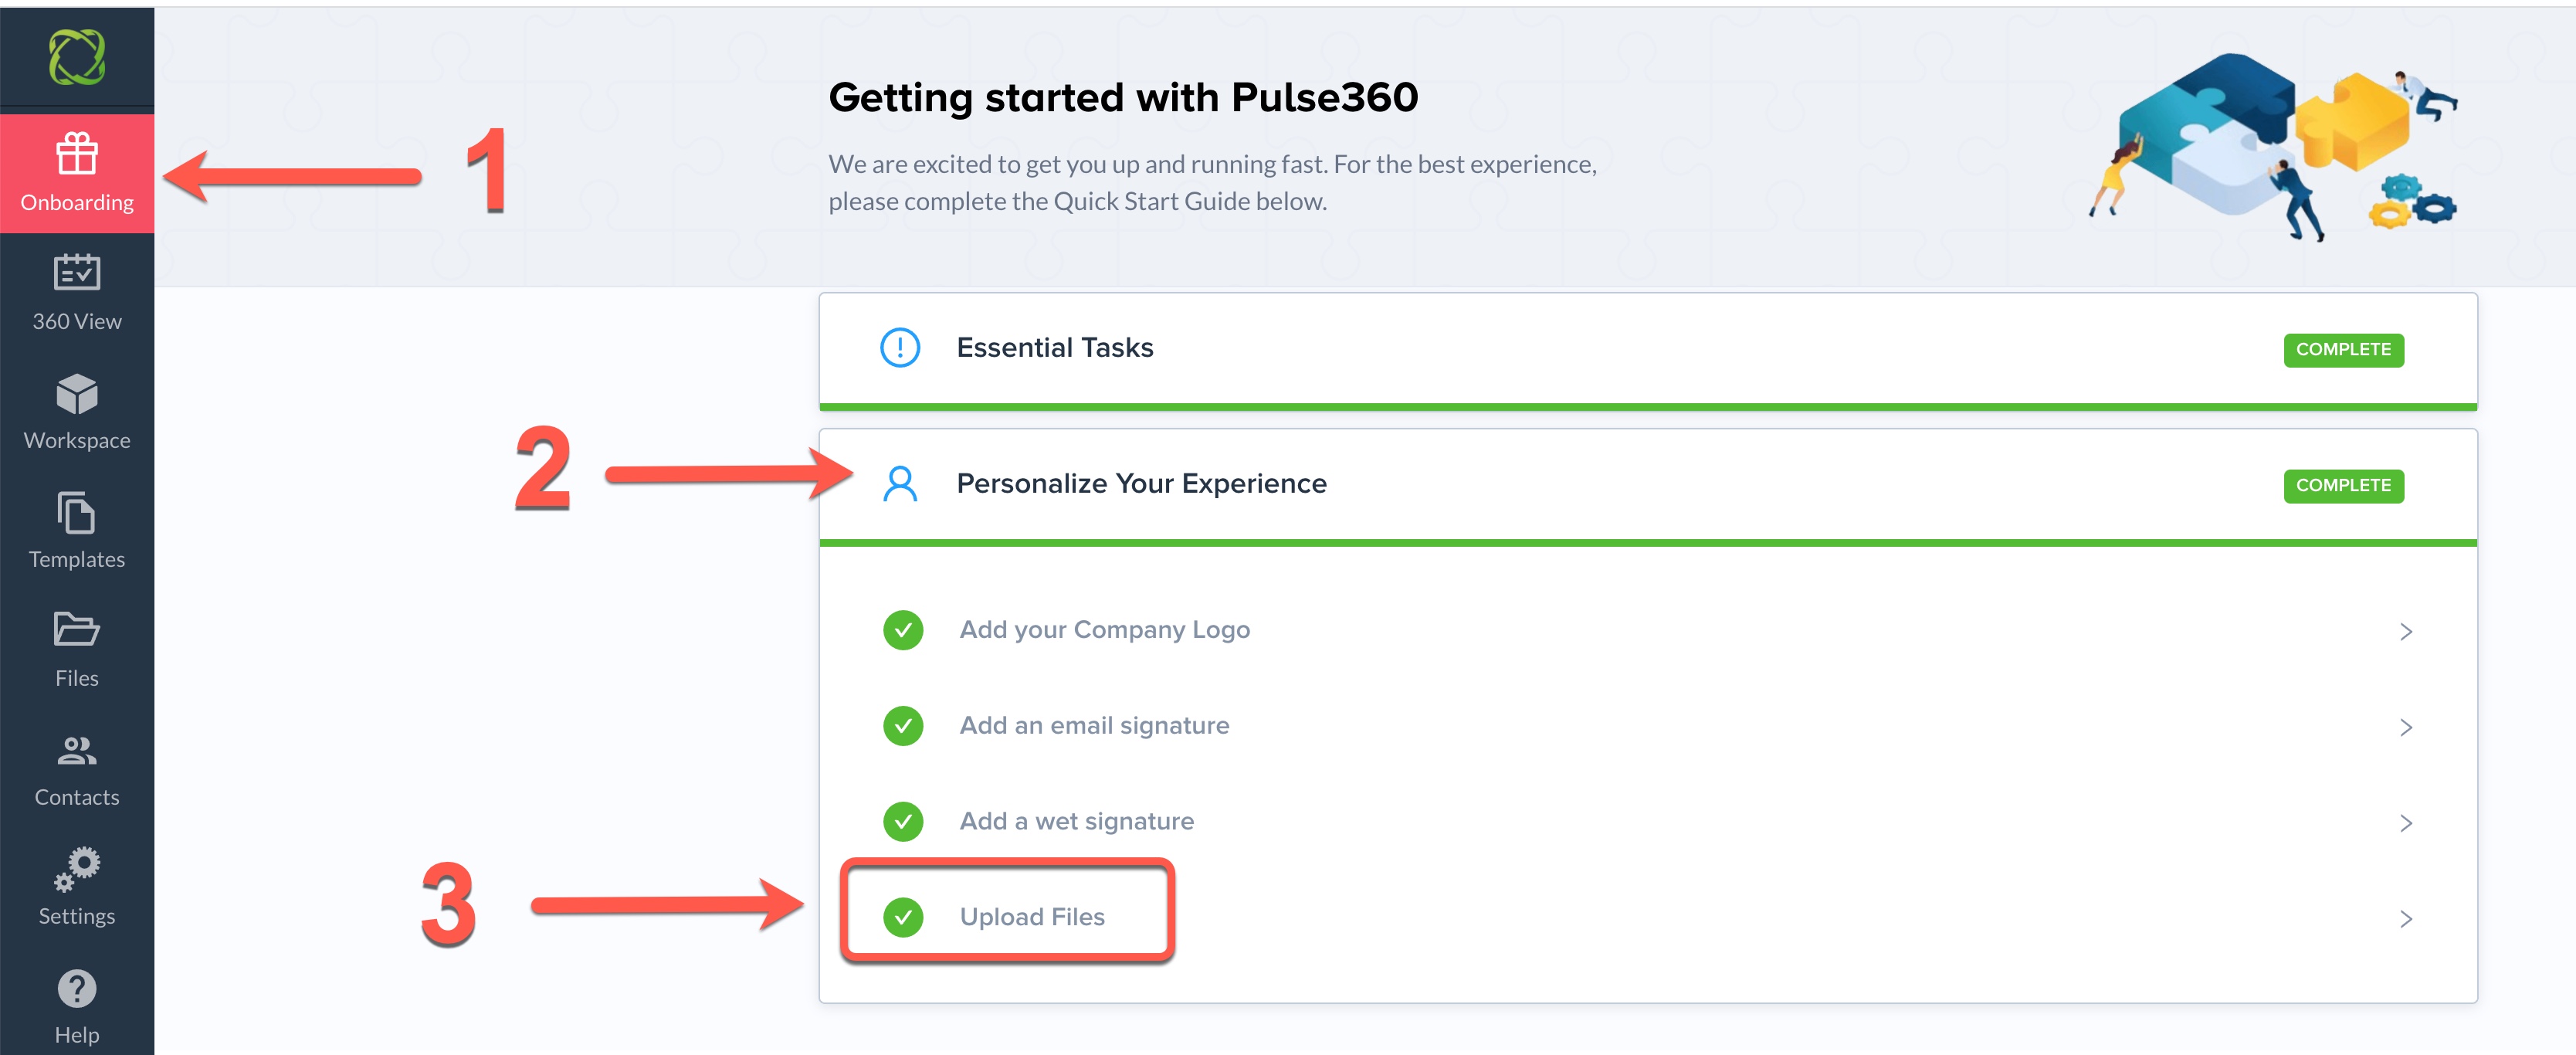Open the Onboarding gift icon
Screen dimensions: 2576x1055
point(77,154)
